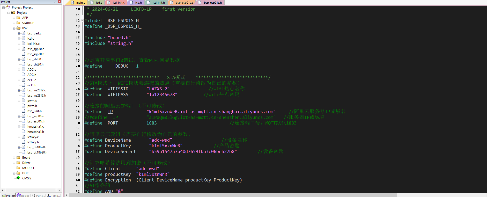Screen dimensions: 487x197
Task: Expand the DOC group
Action: [14, 173]
